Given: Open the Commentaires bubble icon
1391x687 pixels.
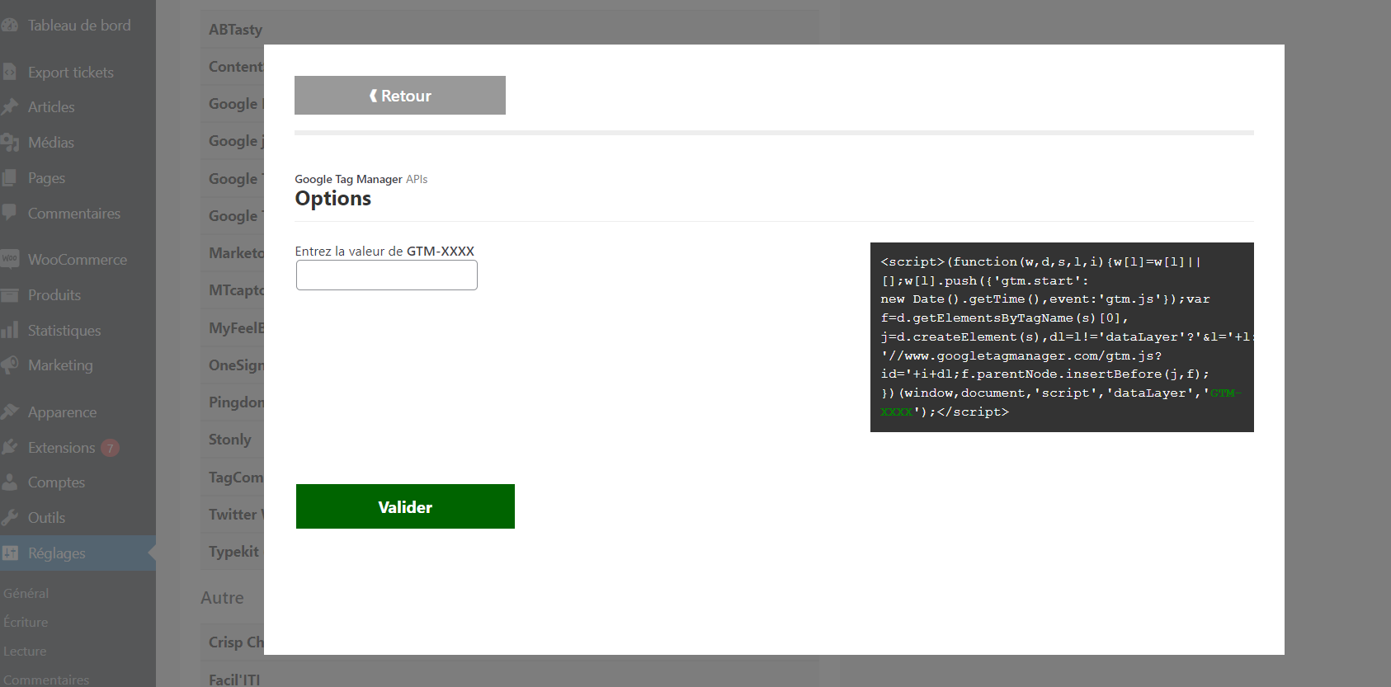Looking at the screenshot, I should [x=10, y=213].
